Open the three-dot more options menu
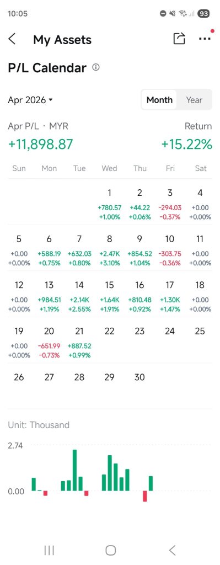The image size is (220, 565). (205, 39)
